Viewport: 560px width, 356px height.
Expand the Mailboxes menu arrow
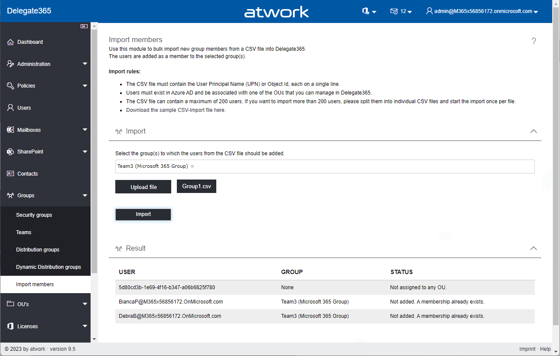(x=85, y=130)
